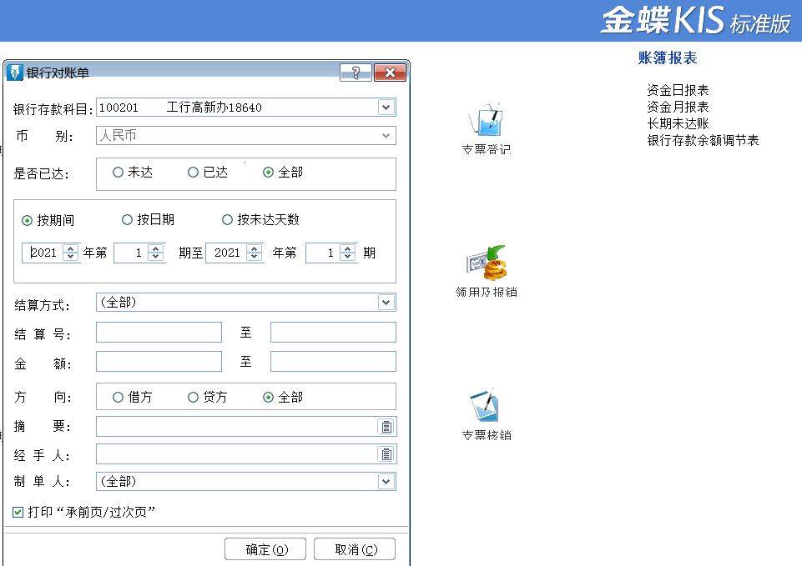Open the 领用及报销 icon
Screen dimensions: 802x566
486,264
